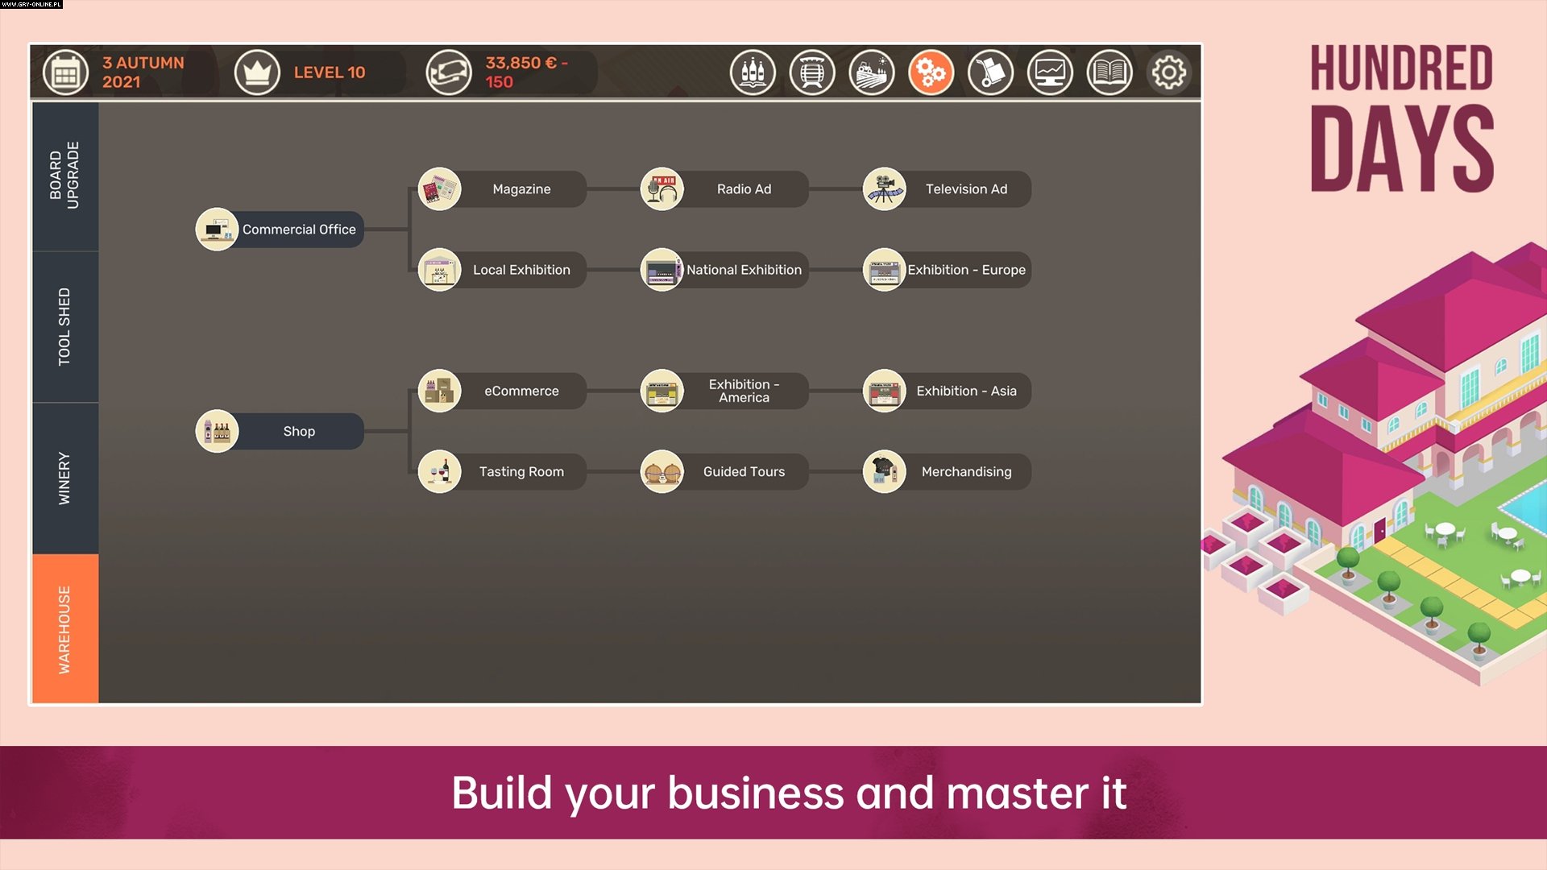Open the Tool Shed tab
The height and width of the screenshot is (870, 1547).
point(64,325)
